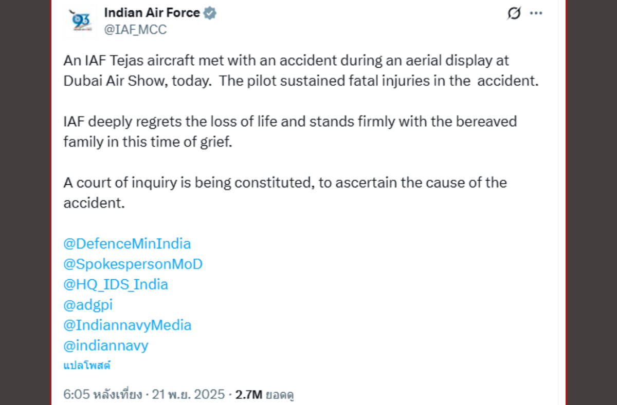The height and width of the screenshot is (405, 617).
Task: Select the @indiannavy mention
Action: pyautogui.click(x=106, y=345)
